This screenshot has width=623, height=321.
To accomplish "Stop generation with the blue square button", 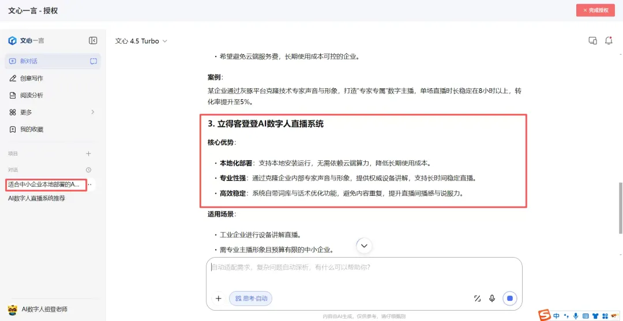I will tap(510, 299).
